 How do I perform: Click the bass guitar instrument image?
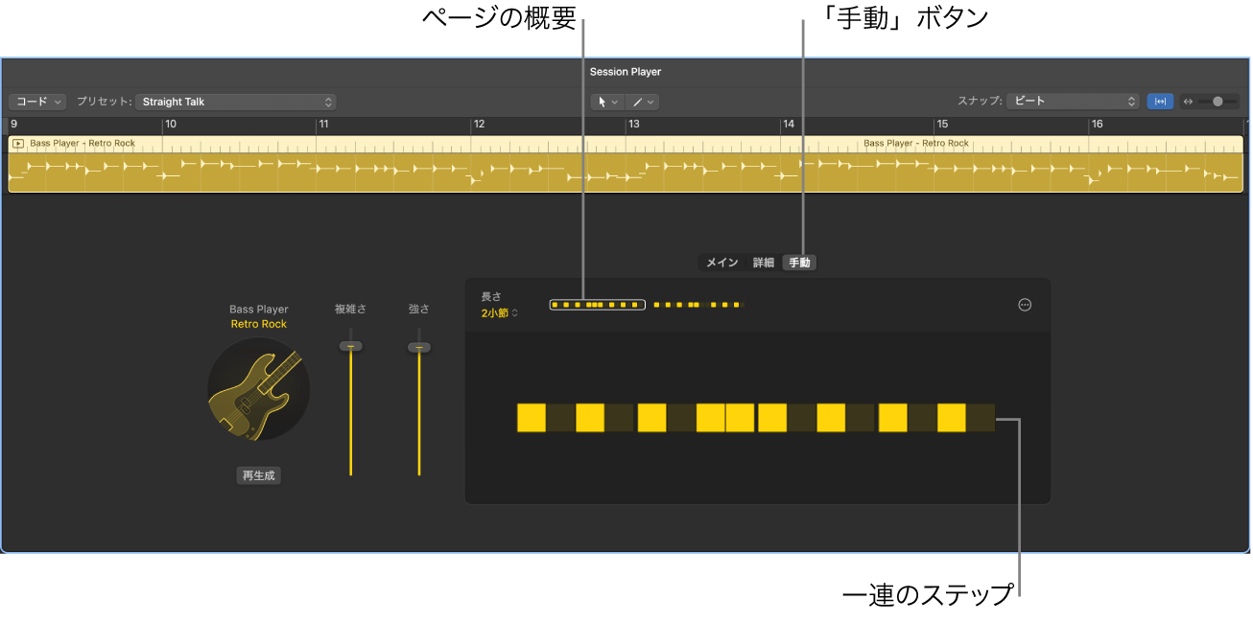pyautogui.click(x=258, y=390)
